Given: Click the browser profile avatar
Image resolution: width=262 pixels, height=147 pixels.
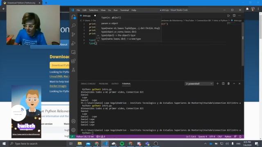Looking at the screenshot, I should coord(253,9).
